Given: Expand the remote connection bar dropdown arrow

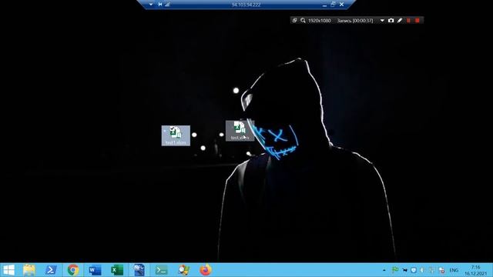Looking at the screenshot, I should coord(151,5).
